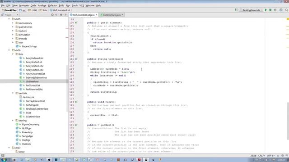Close the ListInterface.java tab
This screenshot has height=162, width=289.
point(122,15)
